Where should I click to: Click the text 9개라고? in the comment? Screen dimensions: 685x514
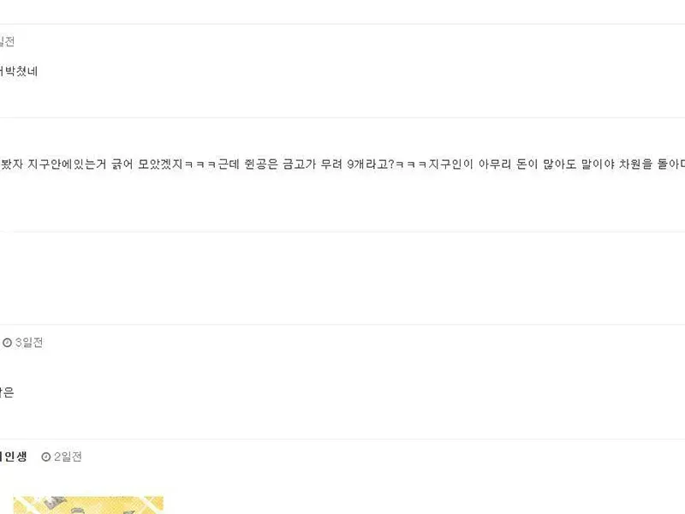(371, 164)
